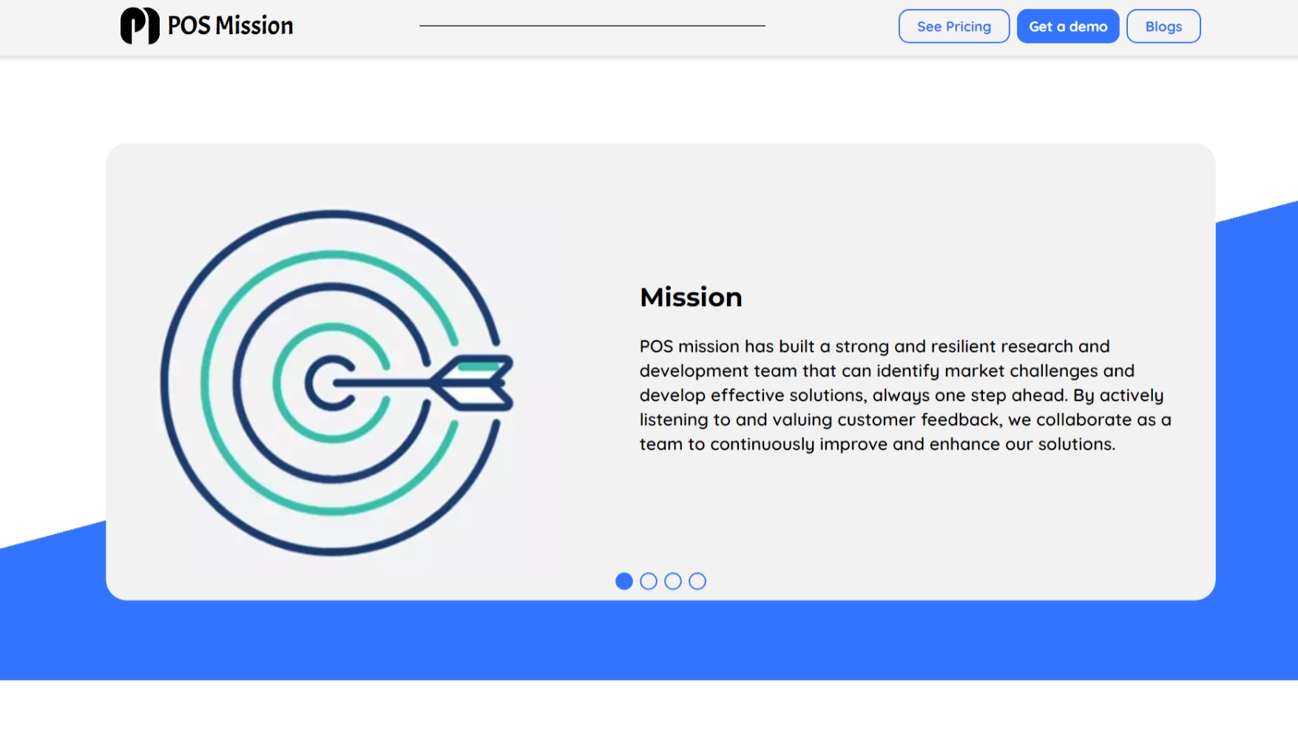Click the active filled carousel indicator
Viewport: 1298px width, 745px height.
624,581
